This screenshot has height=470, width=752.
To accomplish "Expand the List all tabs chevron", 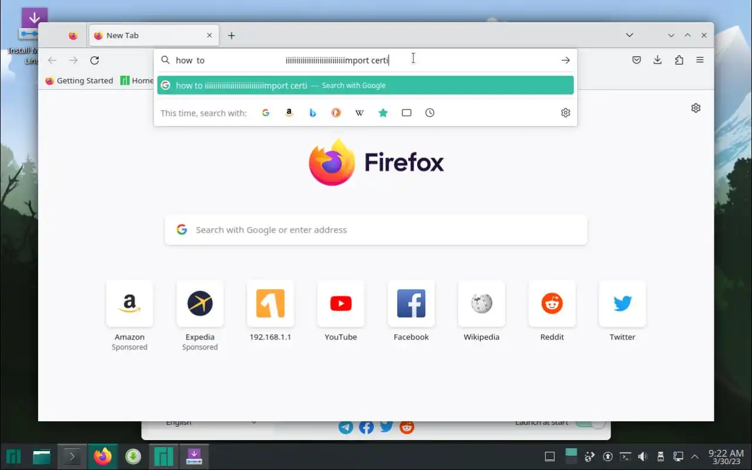I will click(x=629, y=35).
